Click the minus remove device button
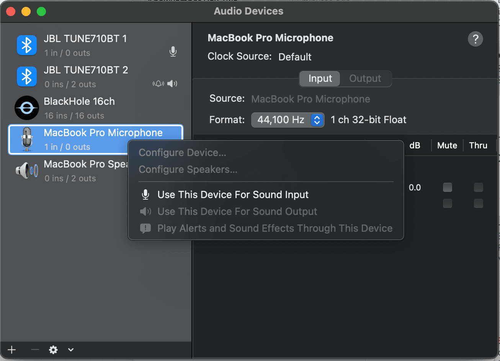The width and height of the screenshot is (500, 361). tap(35, 350)
